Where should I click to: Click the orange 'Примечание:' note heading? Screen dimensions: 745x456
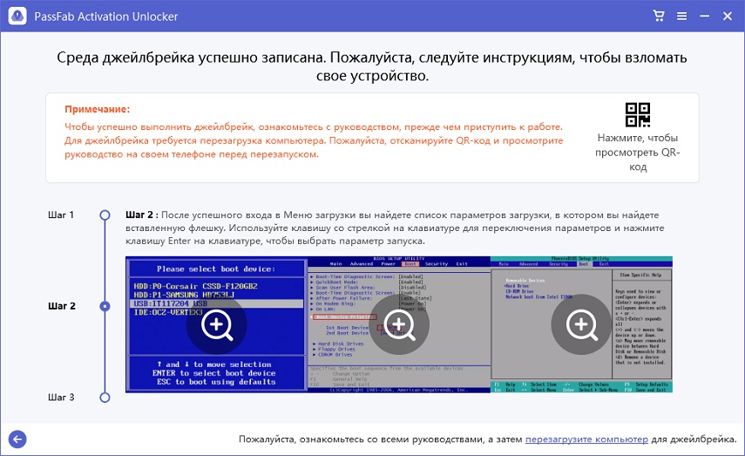(x=97, y=109)
